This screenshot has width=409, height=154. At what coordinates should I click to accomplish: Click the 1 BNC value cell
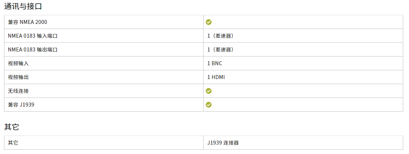pyautogui.click(x=215, y=63)
